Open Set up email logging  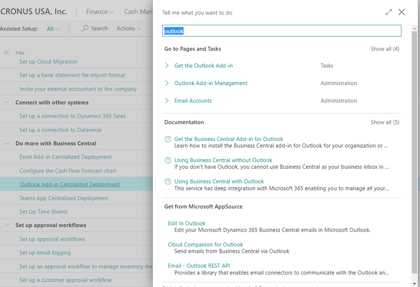(x=45, y=253)
